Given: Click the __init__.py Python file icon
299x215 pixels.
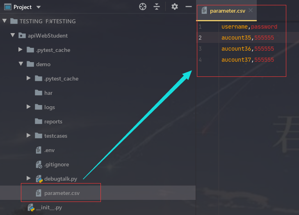Looking at the screenshot, I should coord(31,208).
